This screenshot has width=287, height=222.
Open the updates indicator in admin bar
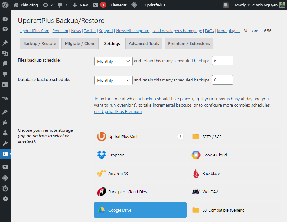coord(48,5)
